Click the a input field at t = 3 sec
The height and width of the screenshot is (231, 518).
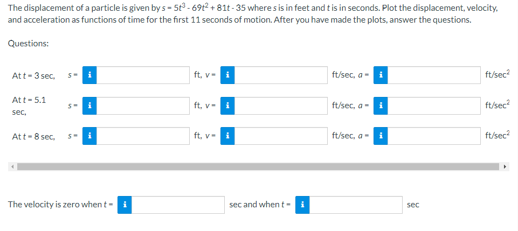pos(434,75)
